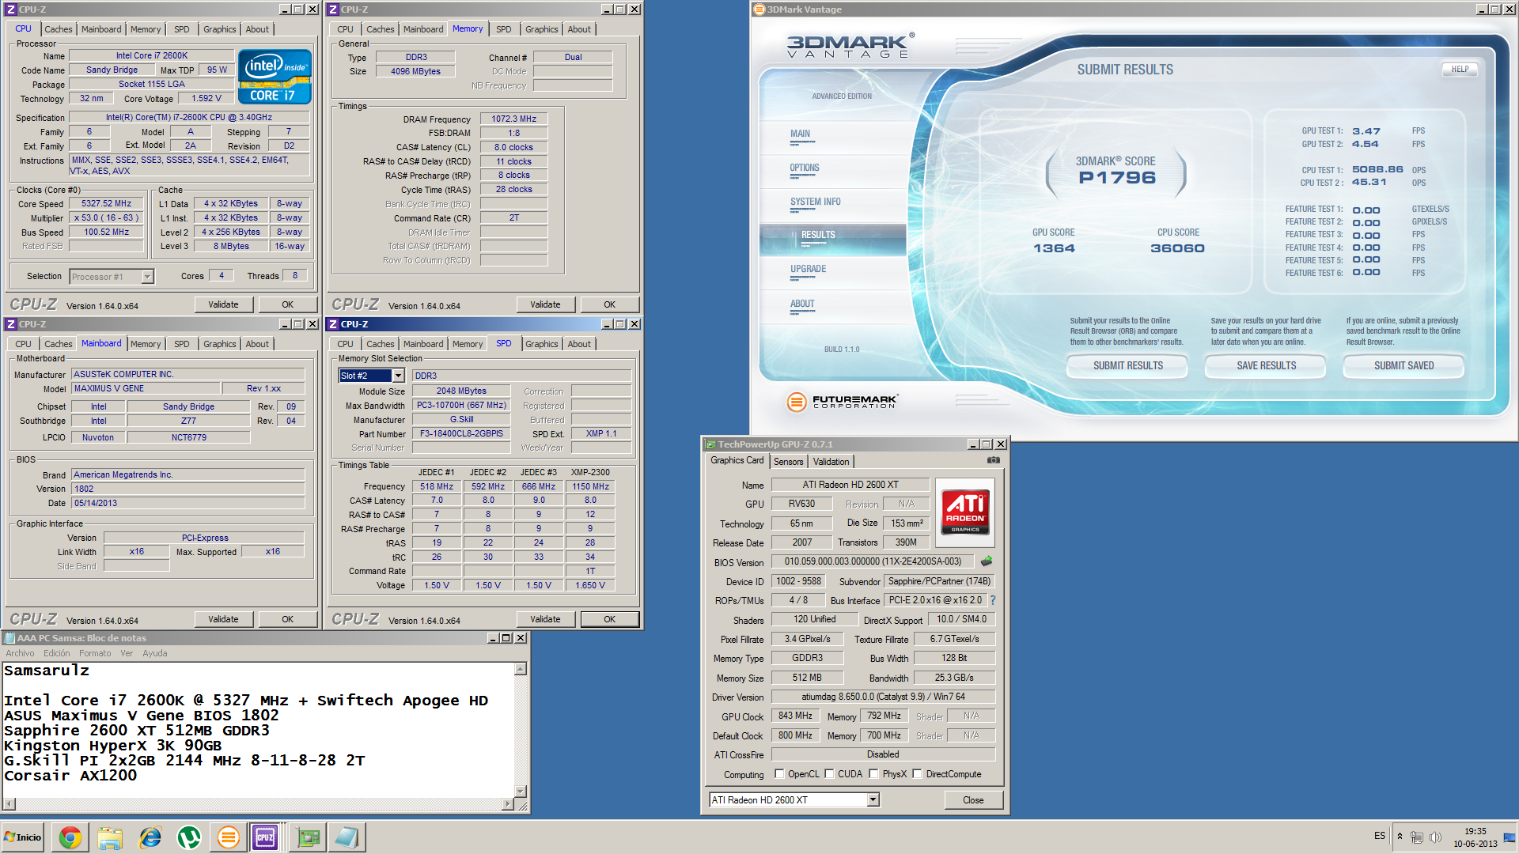The height and width of the screenshot is (854, 1519).
Task: Click the ES language indicator in the tray
Action: pos(1380,836)
